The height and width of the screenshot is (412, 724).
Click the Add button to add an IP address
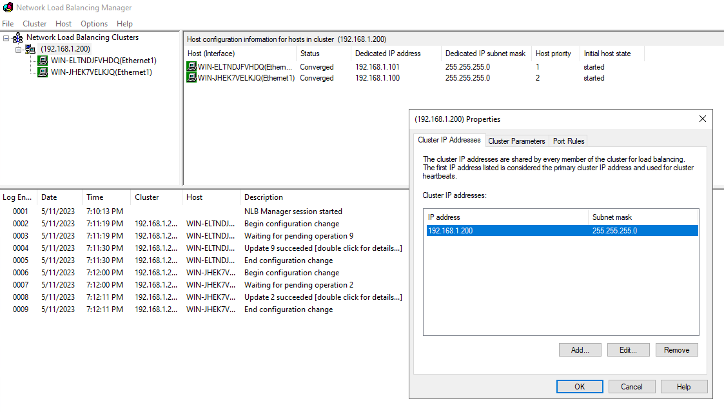coord(579,349)
